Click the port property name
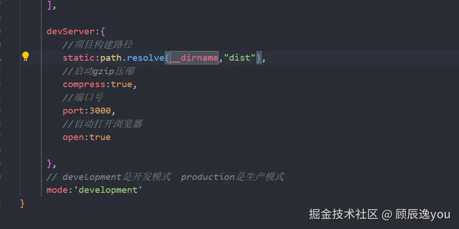459x229 pixels. pos(73,111)
